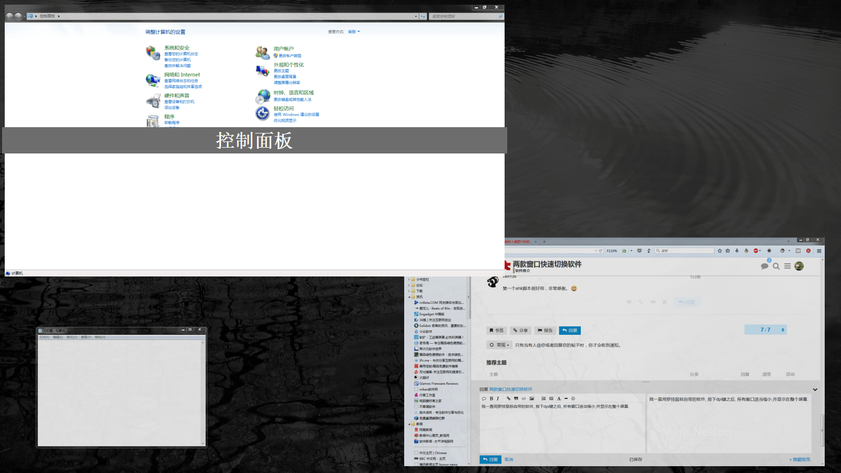Click the blockquote icon in the editor toolbar
Screen dimensions: 841x473
tap(516, 399)
